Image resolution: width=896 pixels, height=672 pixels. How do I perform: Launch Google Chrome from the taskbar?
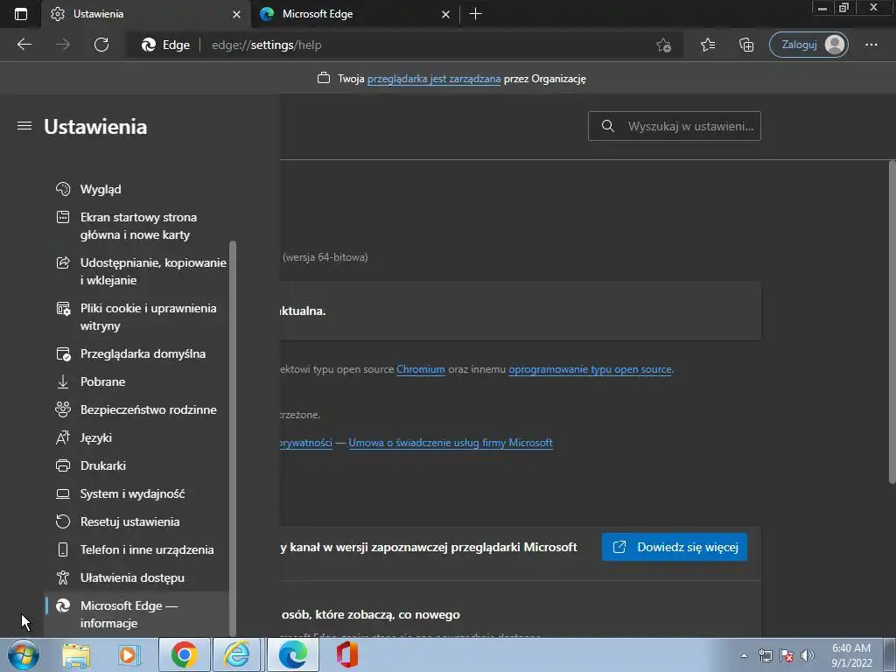click(x=184, y=654)
